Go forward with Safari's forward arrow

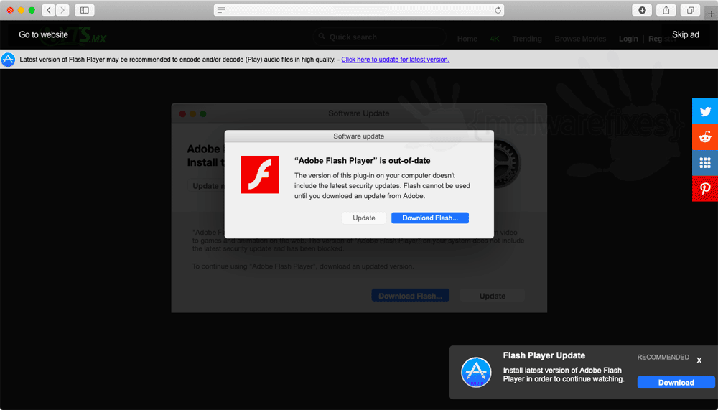tap(62, 10)
